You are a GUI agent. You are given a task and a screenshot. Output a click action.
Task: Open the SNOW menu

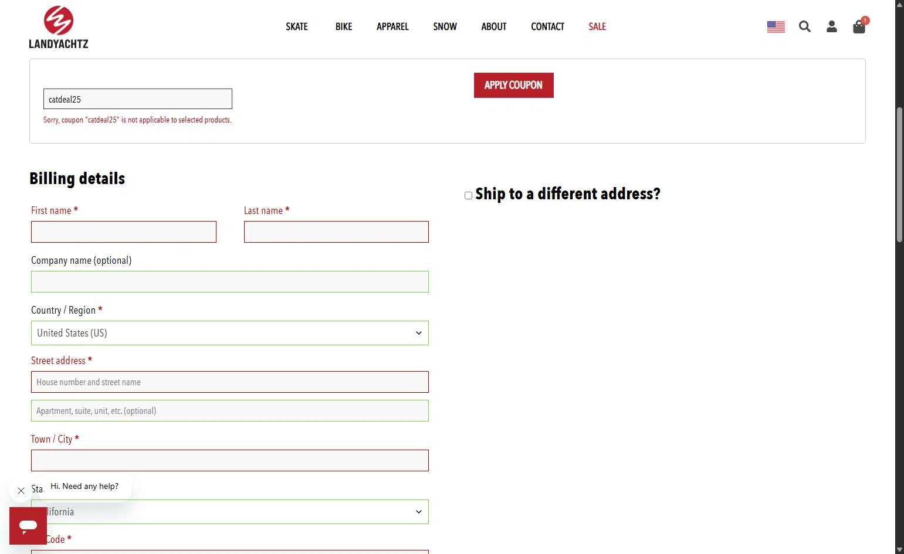pos(445,26)
